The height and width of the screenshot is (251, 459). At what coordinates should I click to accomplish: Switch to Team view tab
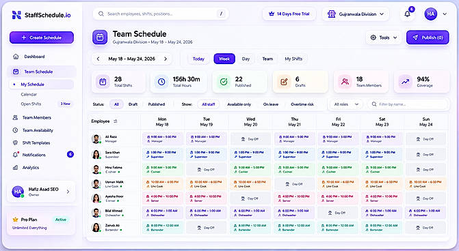click(267, 59)
